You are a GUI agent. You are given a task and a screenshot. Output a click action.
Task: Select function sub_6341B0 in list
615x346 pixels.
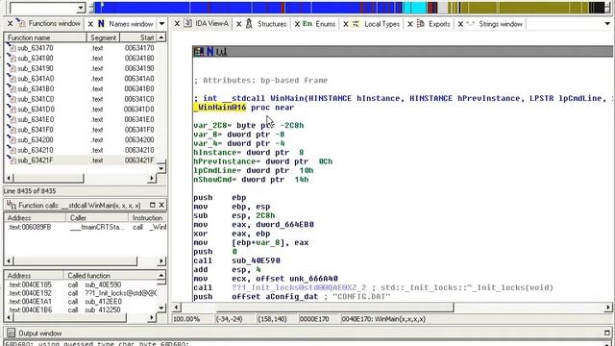[x=81, y=88]
